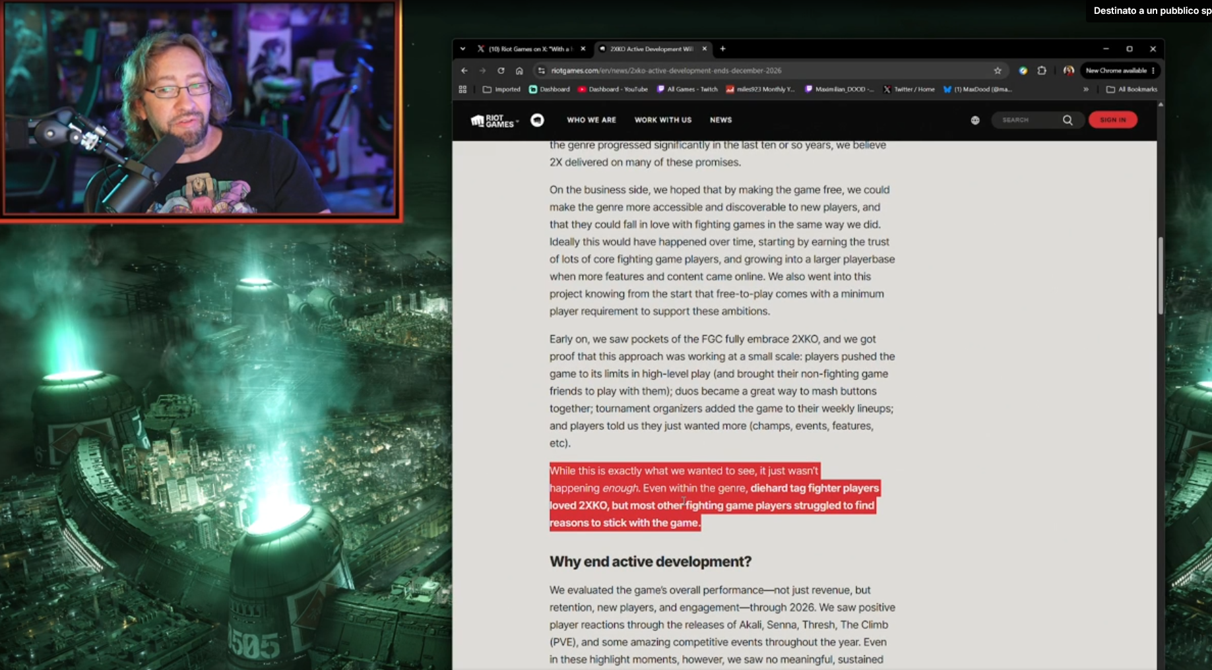Open the Twitter / Home bookmark
Viewport: 1212px width, 670px height.
point(909,89)
